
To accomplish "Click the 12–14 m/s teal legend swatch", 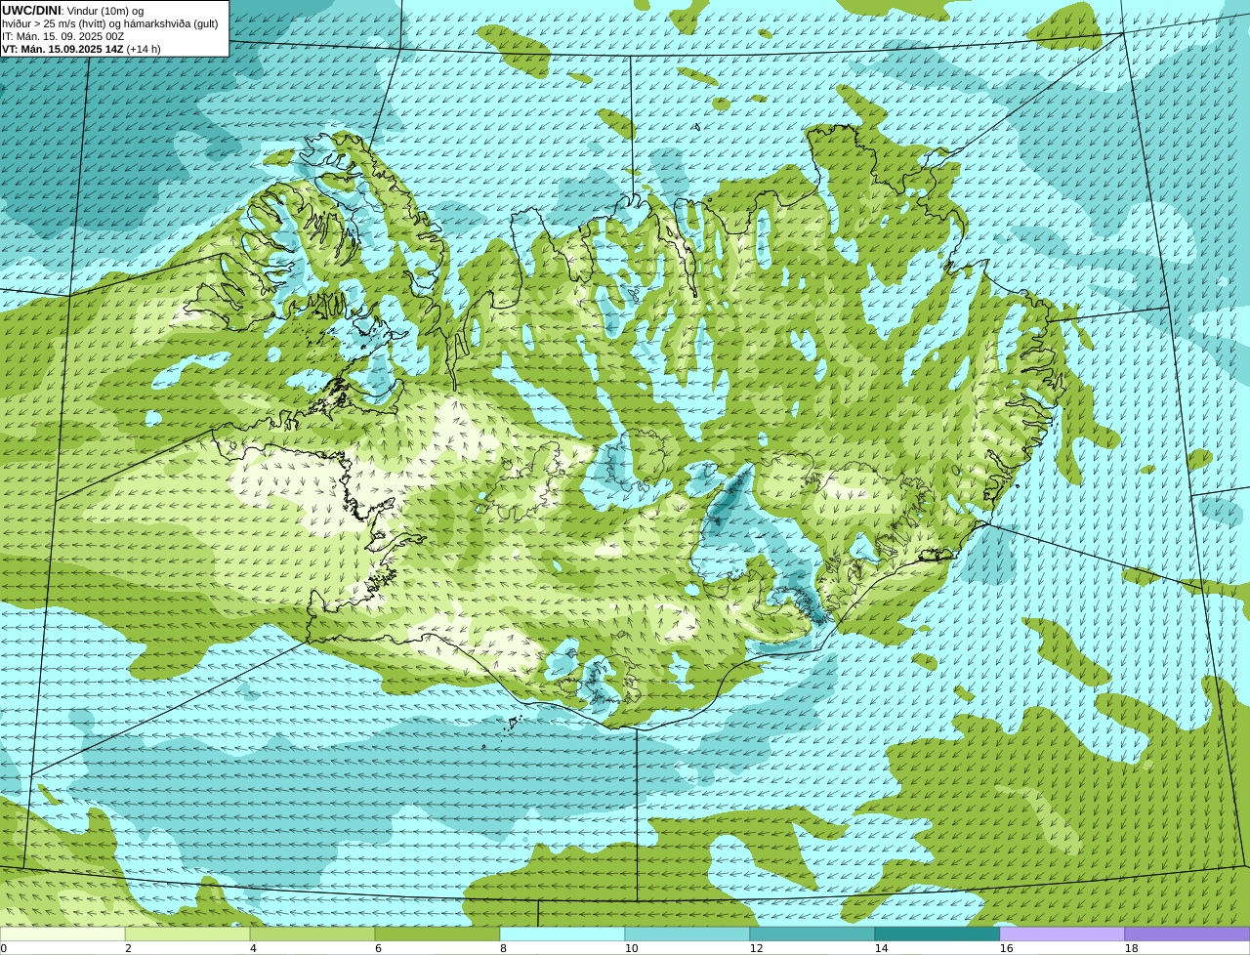I will 812,934.
